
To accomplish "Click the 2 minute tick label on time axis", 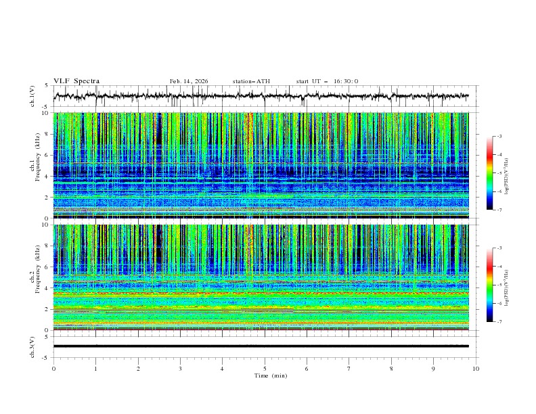I will click(x=138, y=368).
